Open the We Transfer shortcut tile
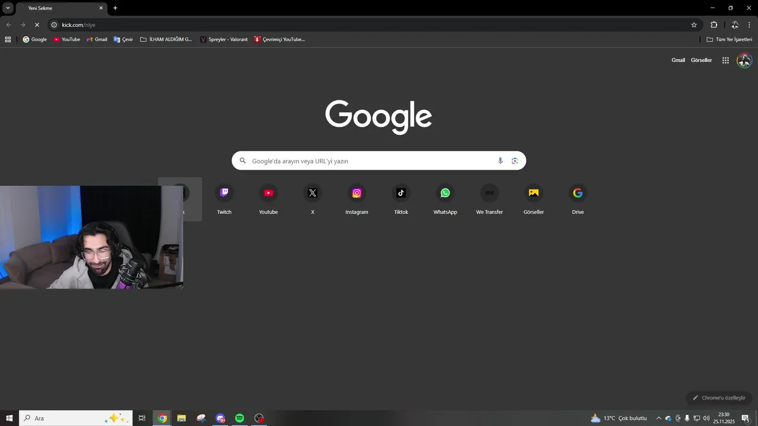Viewport: 758px width, 426px height. (x=489, y=199)
